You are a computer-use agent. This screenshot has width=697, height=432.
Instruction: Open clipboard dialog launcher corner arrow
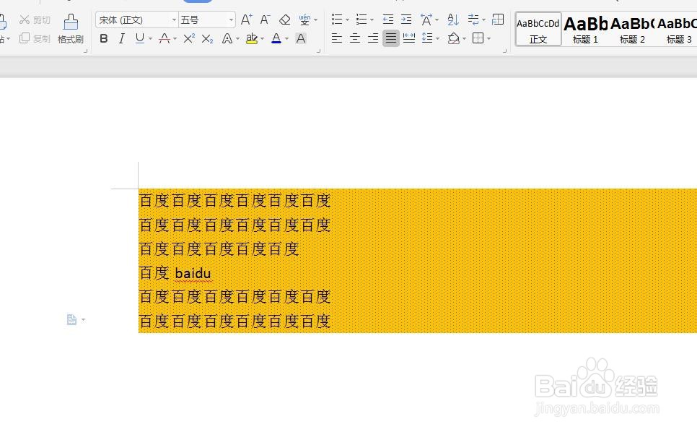pos(86,51)
